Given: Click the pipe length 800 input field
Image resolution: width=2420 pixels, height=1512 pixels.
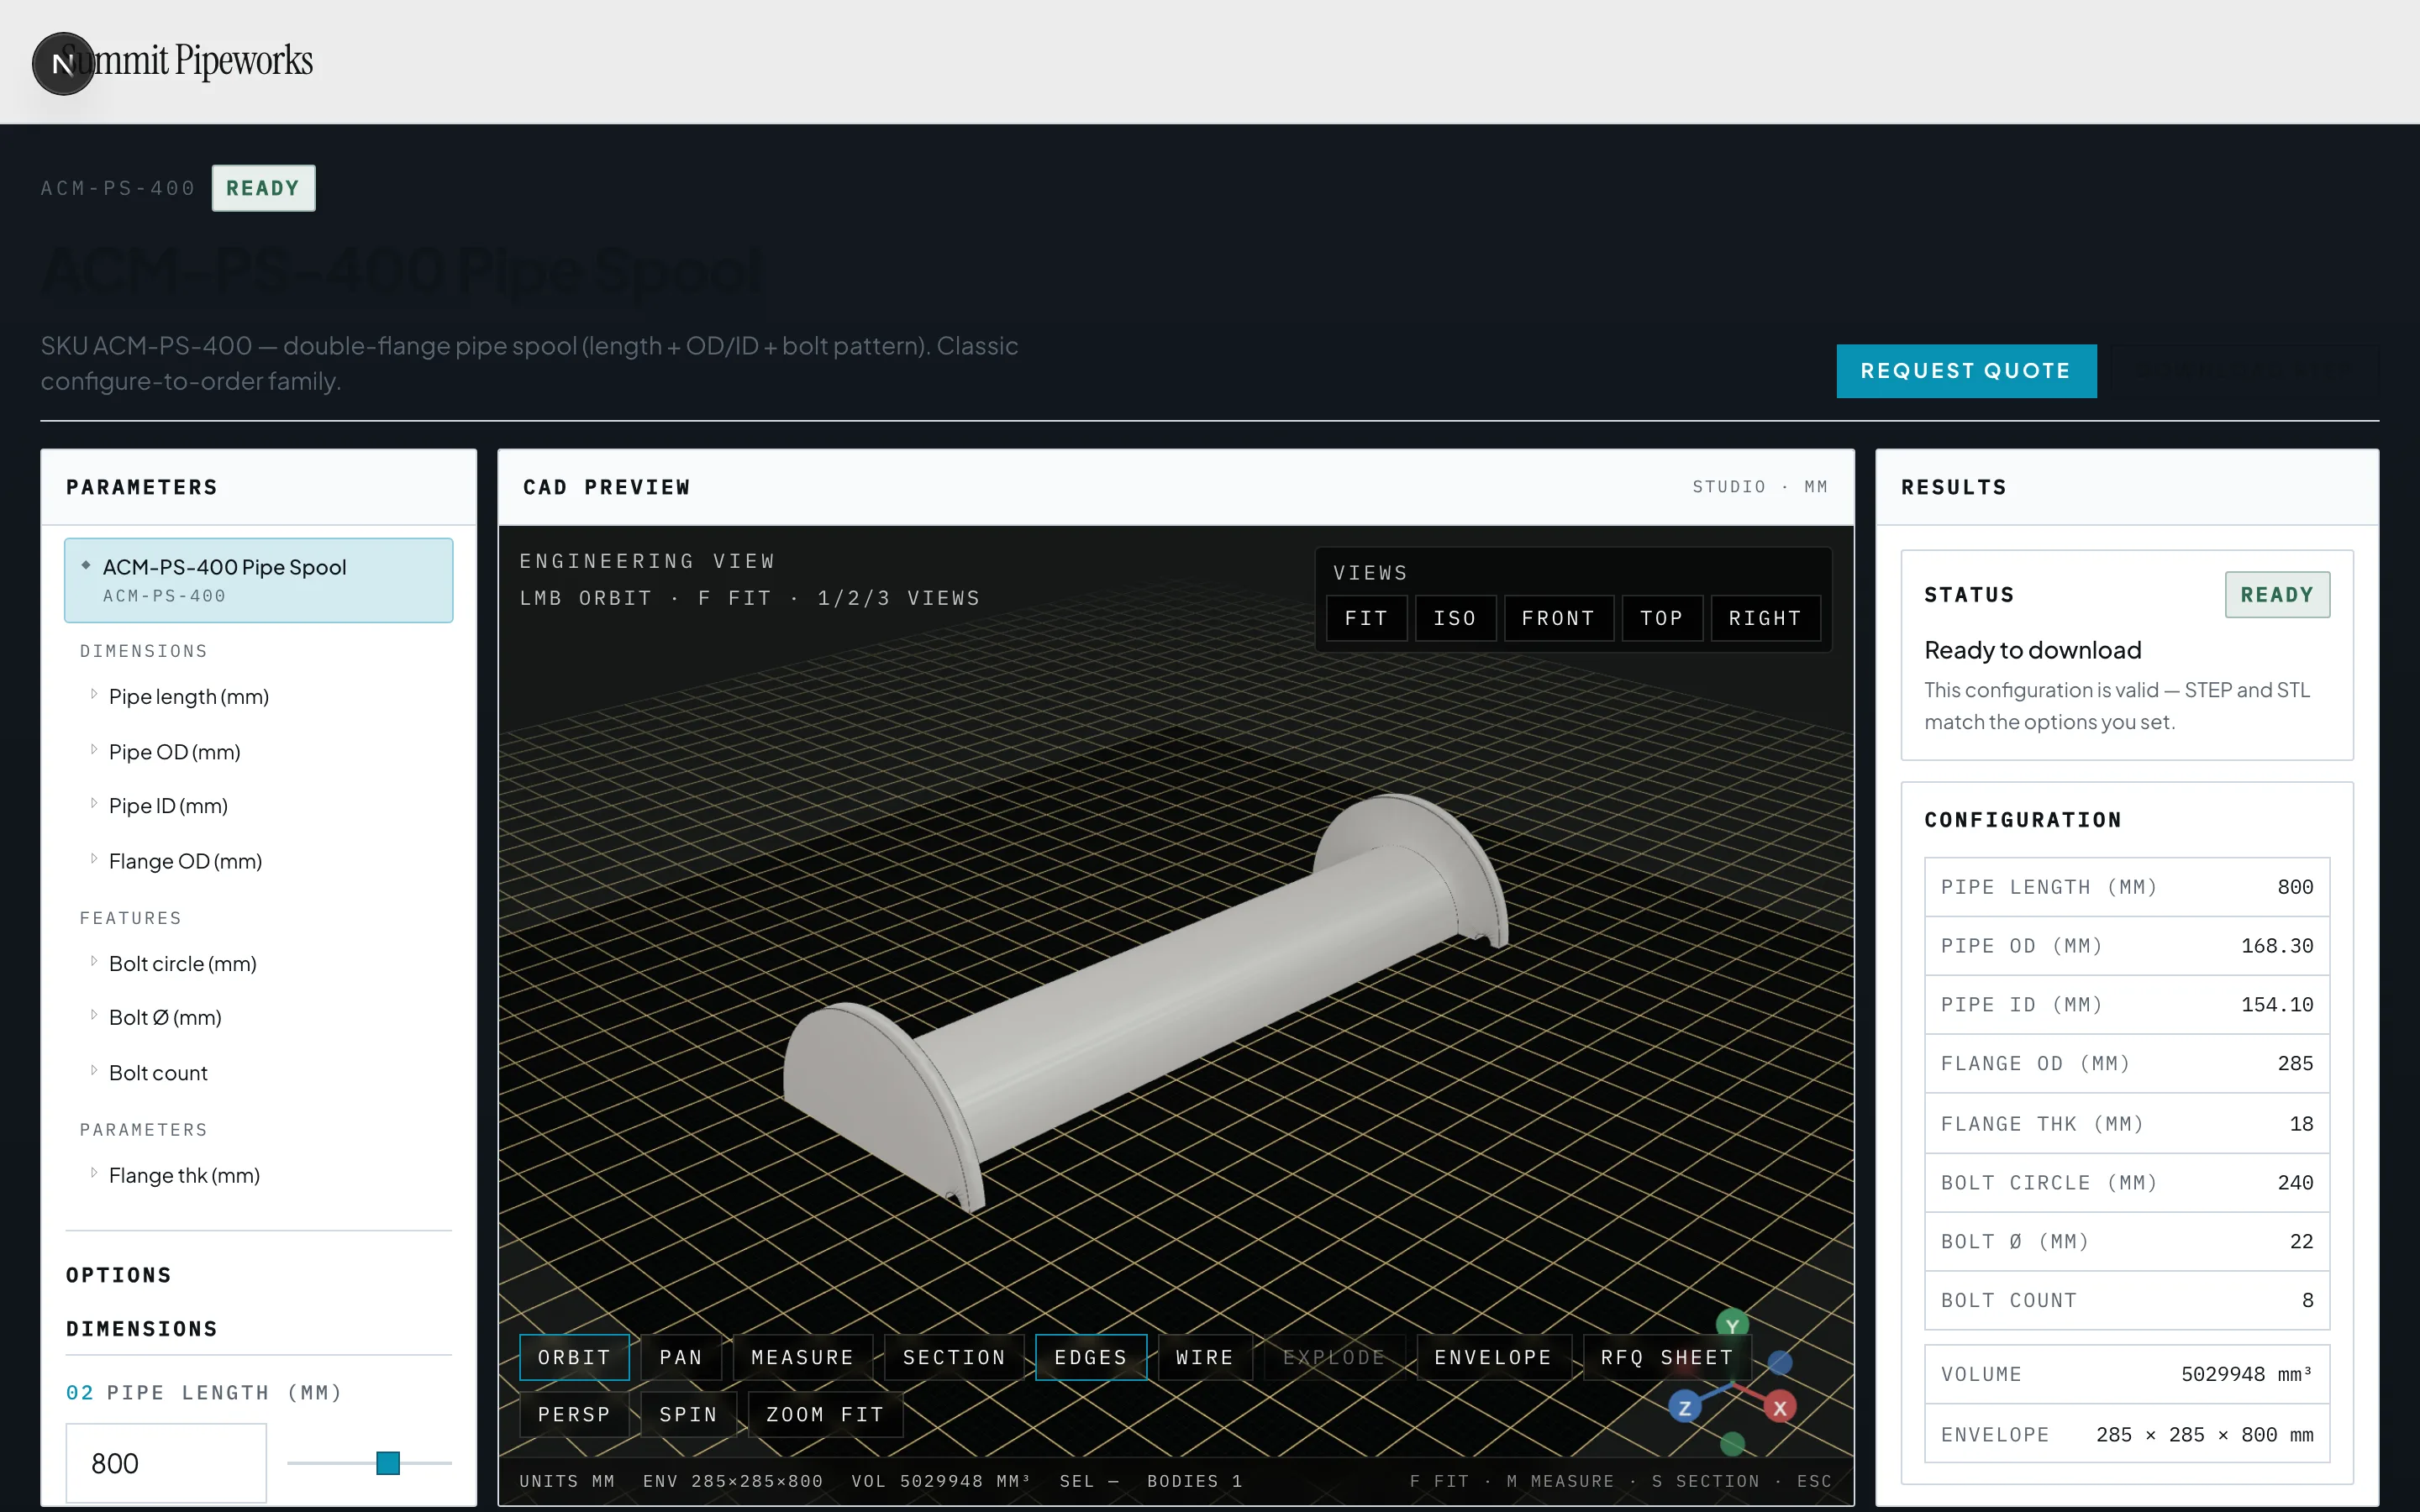Looking at the screenshot, I should click(x=166, y=1463).
